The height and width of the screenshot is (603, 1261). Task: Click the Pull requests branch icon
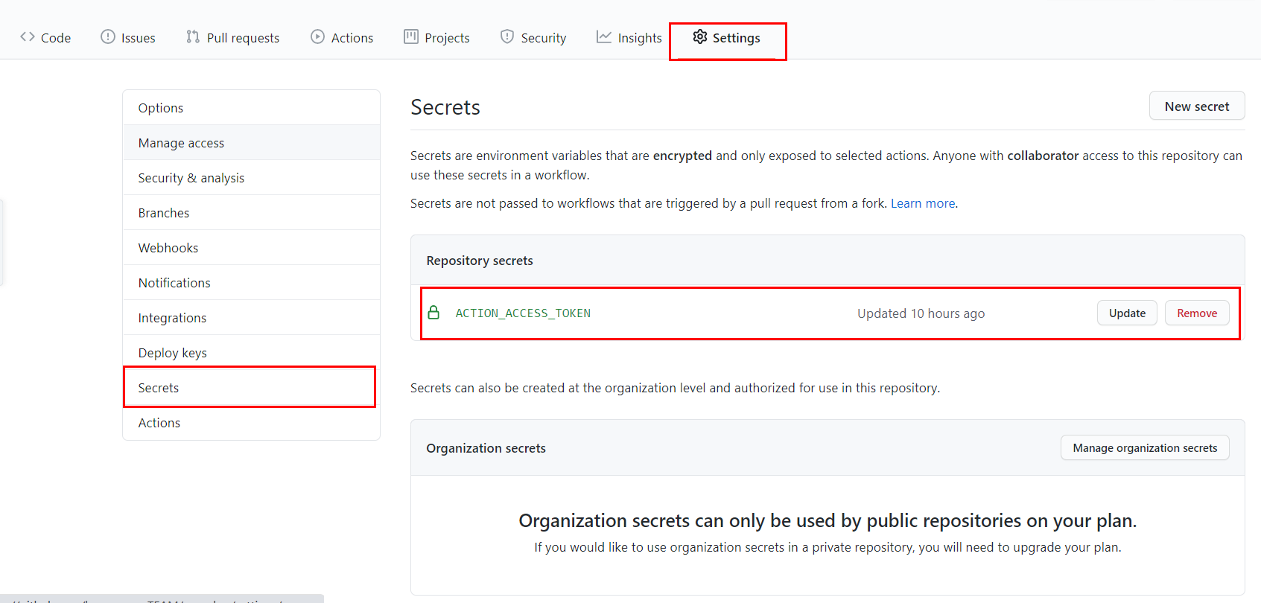pyautogui.click(x=193, y=36)
